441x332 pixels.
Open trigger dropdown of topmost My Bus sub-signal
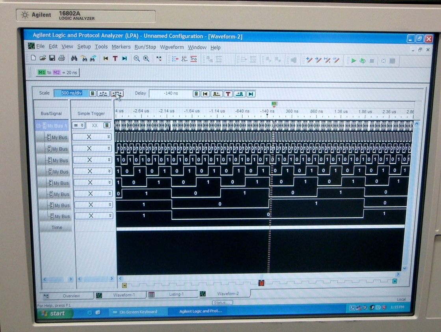[108, 137]
